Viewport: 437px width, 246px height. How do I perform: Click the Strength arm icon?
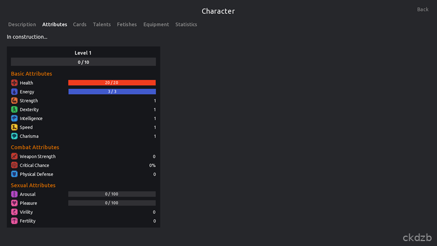[14, 101]
